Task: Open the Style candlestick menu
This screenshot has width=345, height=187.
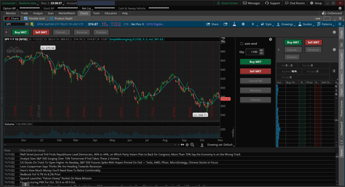Action: [x=266, y=24]
